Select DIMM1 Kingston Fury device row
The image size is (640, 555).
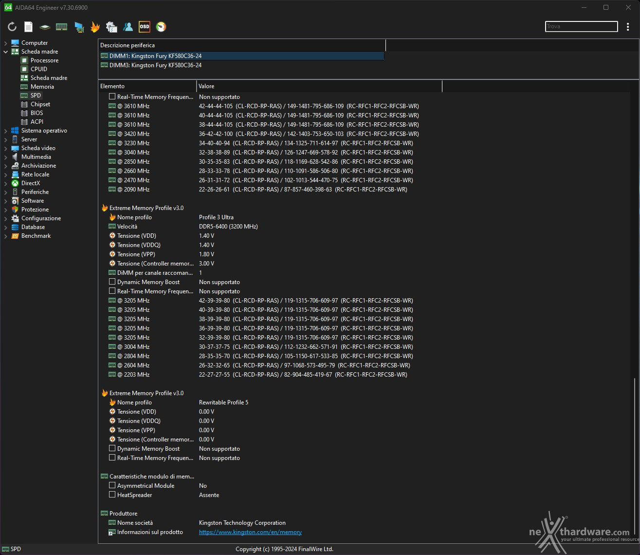242,56
